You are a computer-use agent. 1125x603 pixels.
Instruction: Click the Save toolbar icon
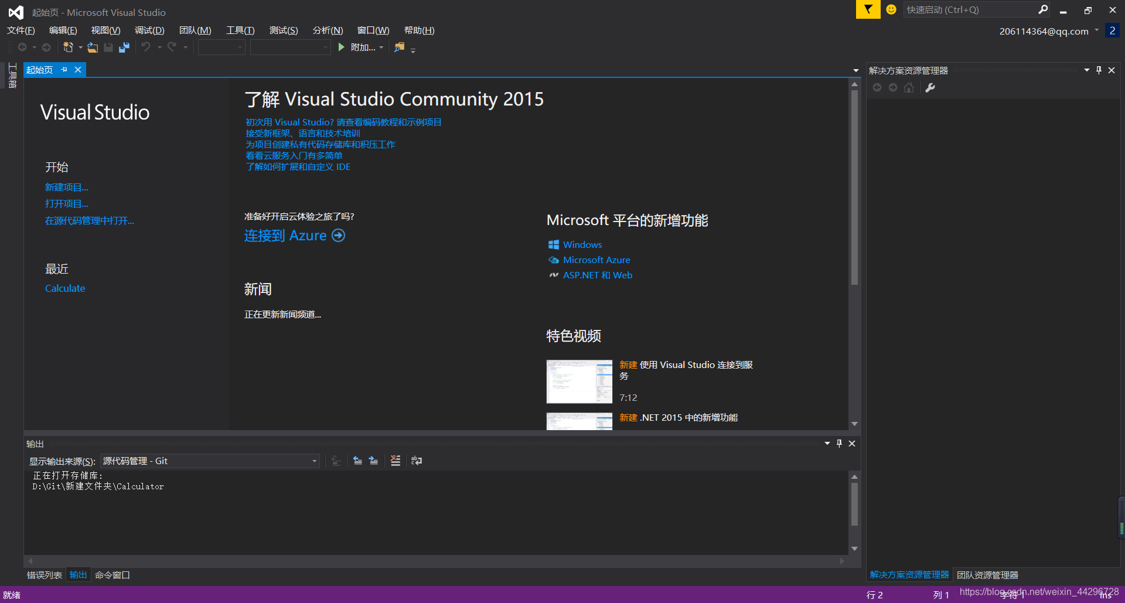tap(108, 47)
